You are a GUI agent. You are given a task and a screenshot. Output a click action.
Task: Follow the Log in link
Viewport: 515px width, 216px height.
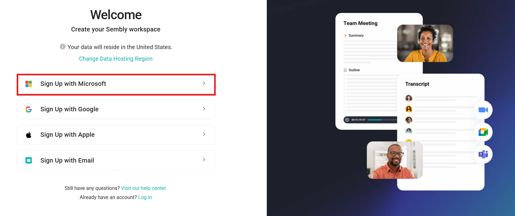coord(145,197)
